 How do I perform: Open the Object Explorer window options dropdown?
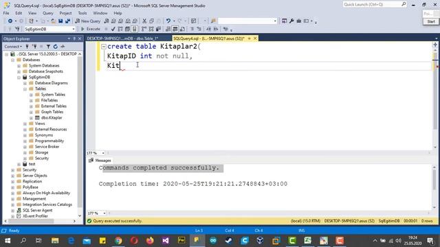(69, 38)
